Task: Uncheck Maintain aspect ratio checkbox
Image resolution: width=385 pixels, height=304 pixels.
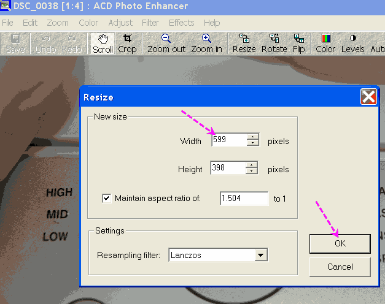Action: click(107, 199)
